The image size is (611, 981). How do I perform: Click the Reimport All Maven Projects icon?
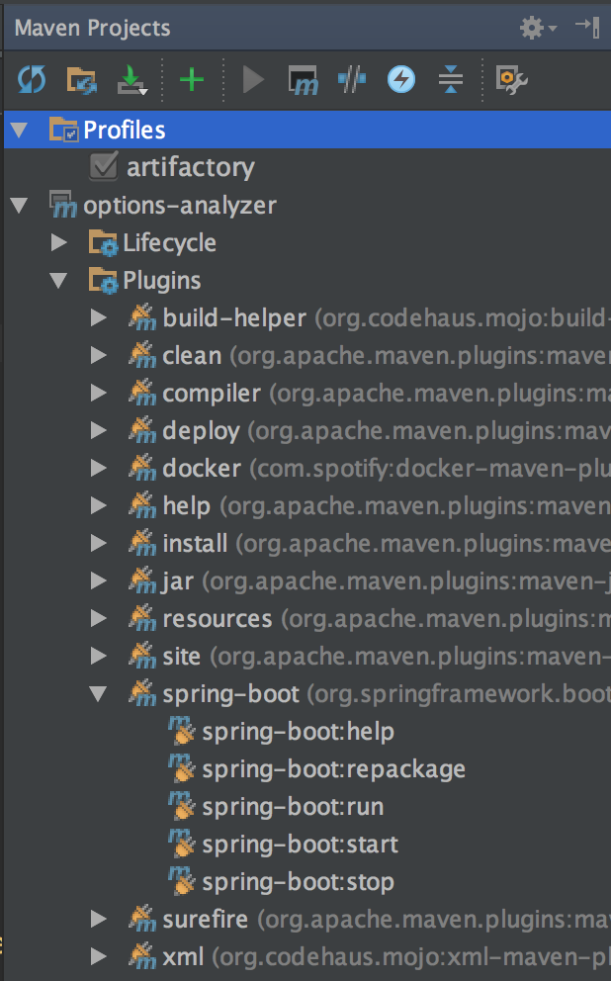pos(32,79)
